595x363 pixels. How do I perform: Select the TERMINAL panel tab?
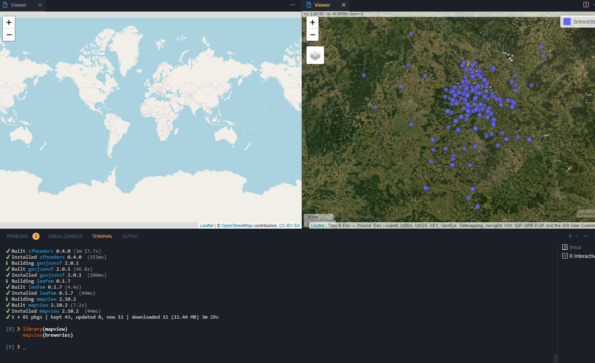click(x=102, y=236)
